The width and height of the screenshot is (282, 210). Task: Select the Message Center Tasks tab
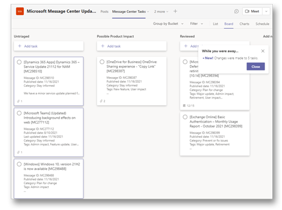[x=129, y=12]
